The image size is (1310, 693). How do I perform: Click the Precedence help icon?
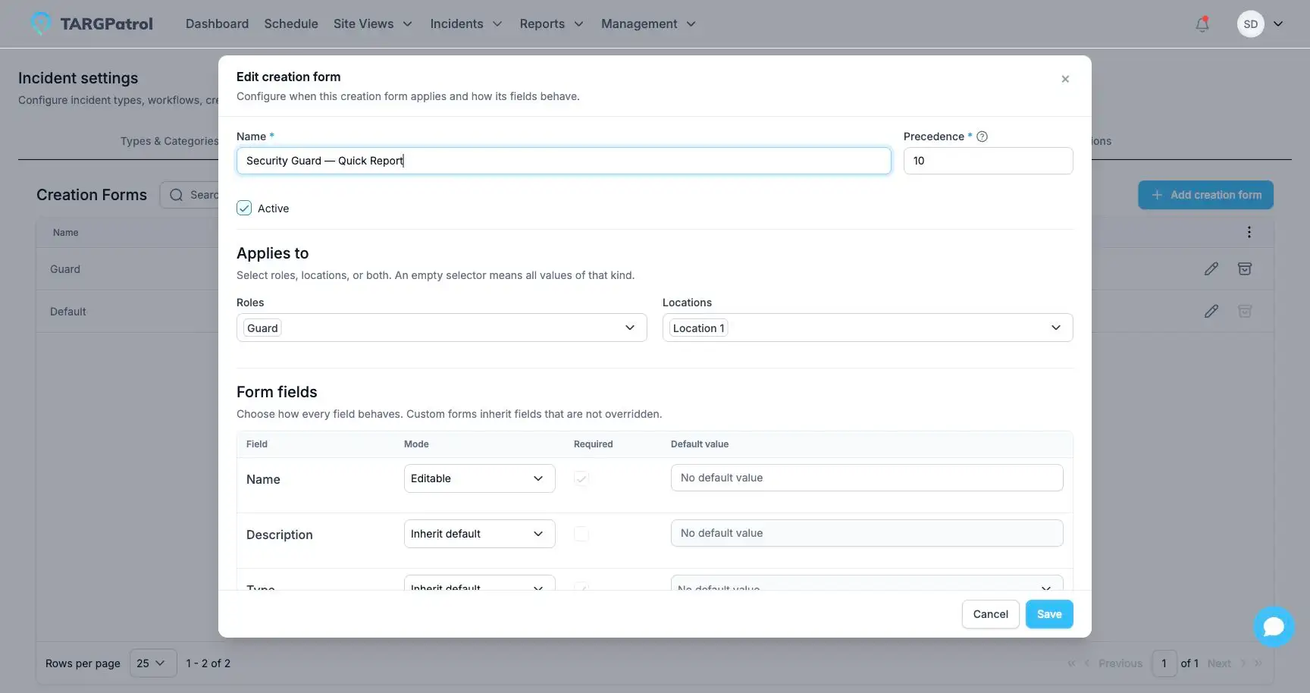pyautogui.click(x=982, y=136)
